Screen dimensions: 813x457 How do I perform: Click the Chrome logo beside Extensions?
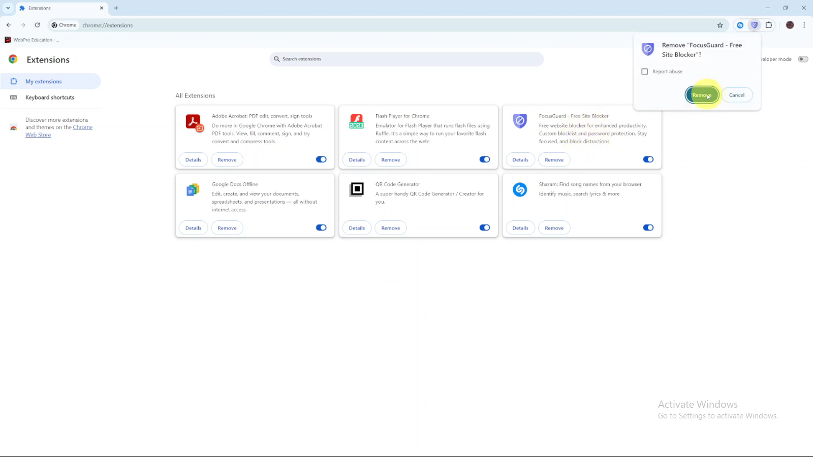tap(13, 59)
